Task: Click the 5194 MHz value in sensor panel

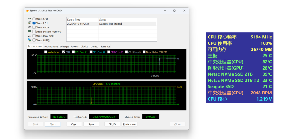Action: tap(261, 37)
